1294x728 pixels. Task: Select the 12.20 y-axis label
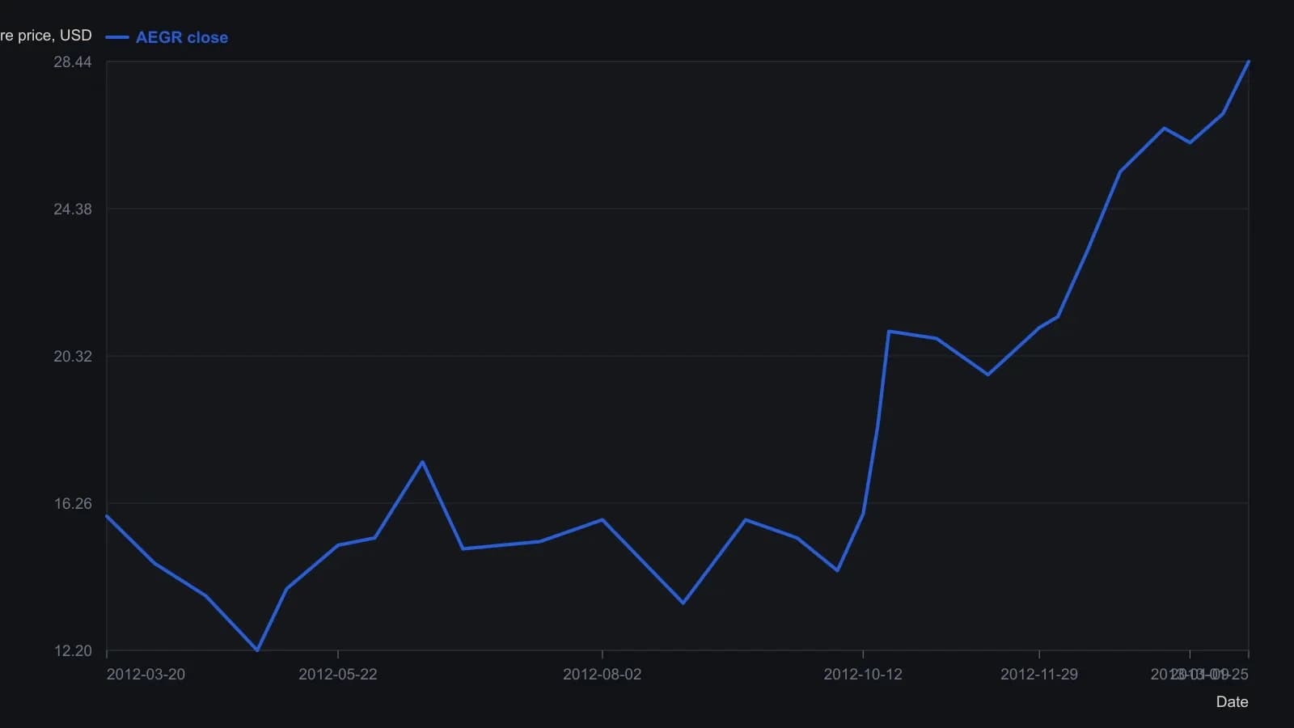[x=73, y=651]
